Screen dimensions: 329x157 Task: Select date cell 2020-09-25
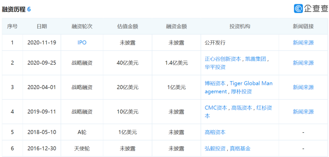coord(42,63)
